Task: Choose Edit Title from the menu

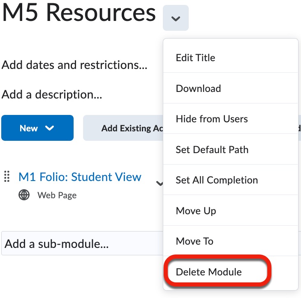Action: pyautogui.click(x=195, y=58)
